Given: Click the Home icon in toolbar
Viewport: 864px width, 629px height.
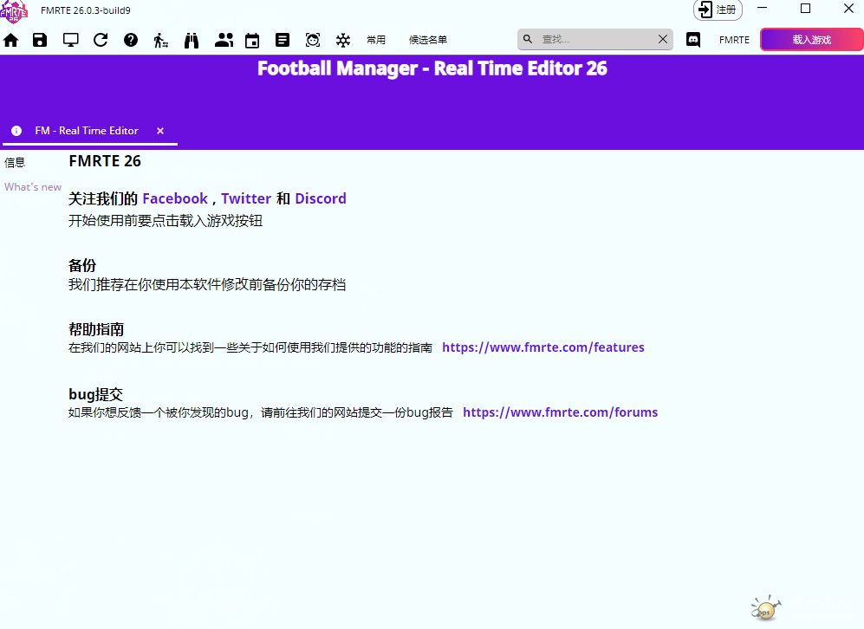Looking at the screenshot, I should (x=11, y=40).
